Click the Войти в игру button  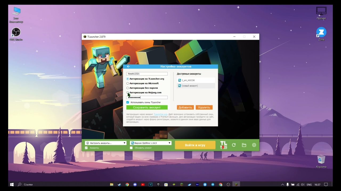point(195,145)
